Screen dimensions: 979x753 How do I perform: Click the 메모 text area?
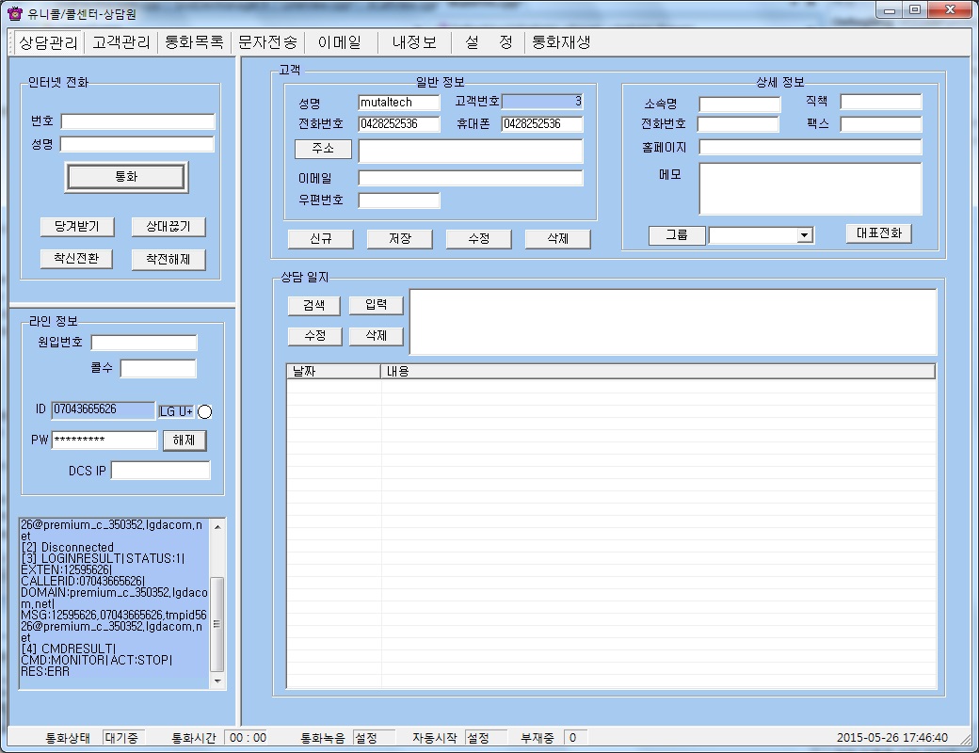coord(810,188)
